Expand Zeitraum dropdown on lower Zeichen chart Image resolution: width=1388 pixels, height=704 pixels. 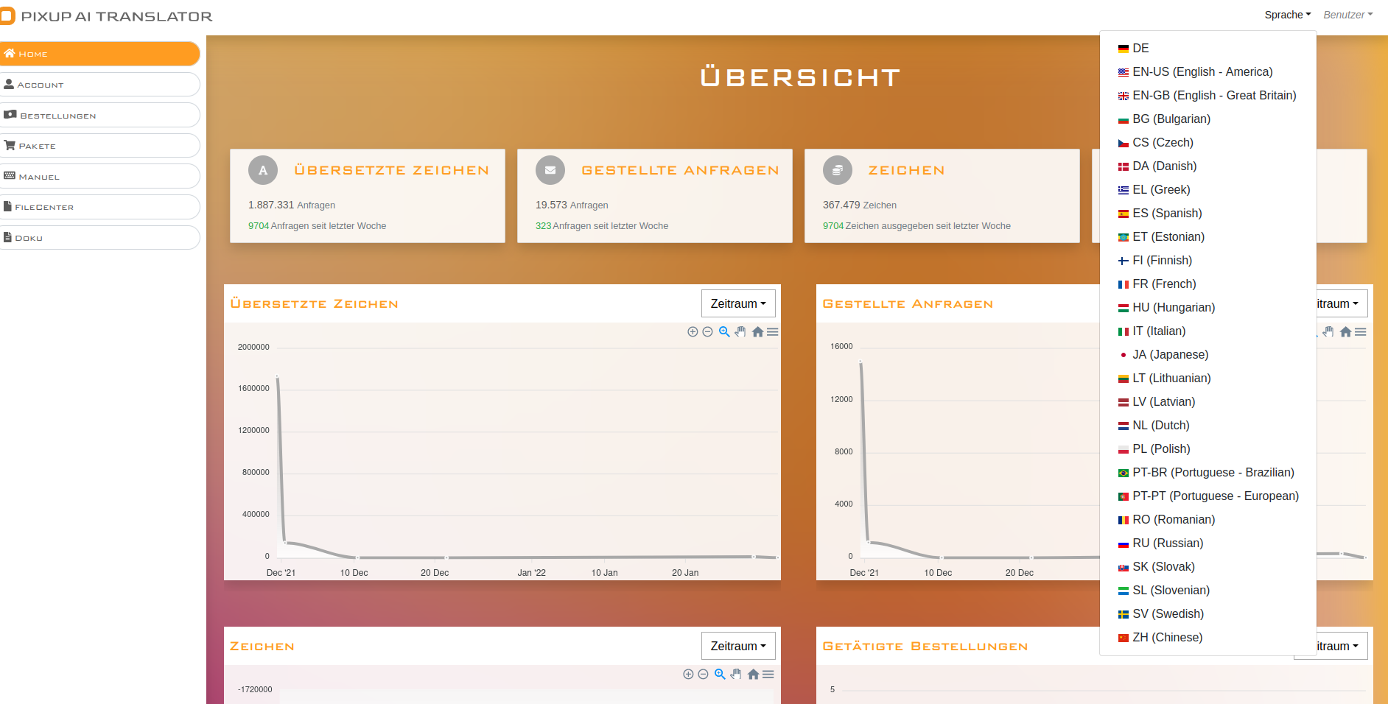coord(737,646)
